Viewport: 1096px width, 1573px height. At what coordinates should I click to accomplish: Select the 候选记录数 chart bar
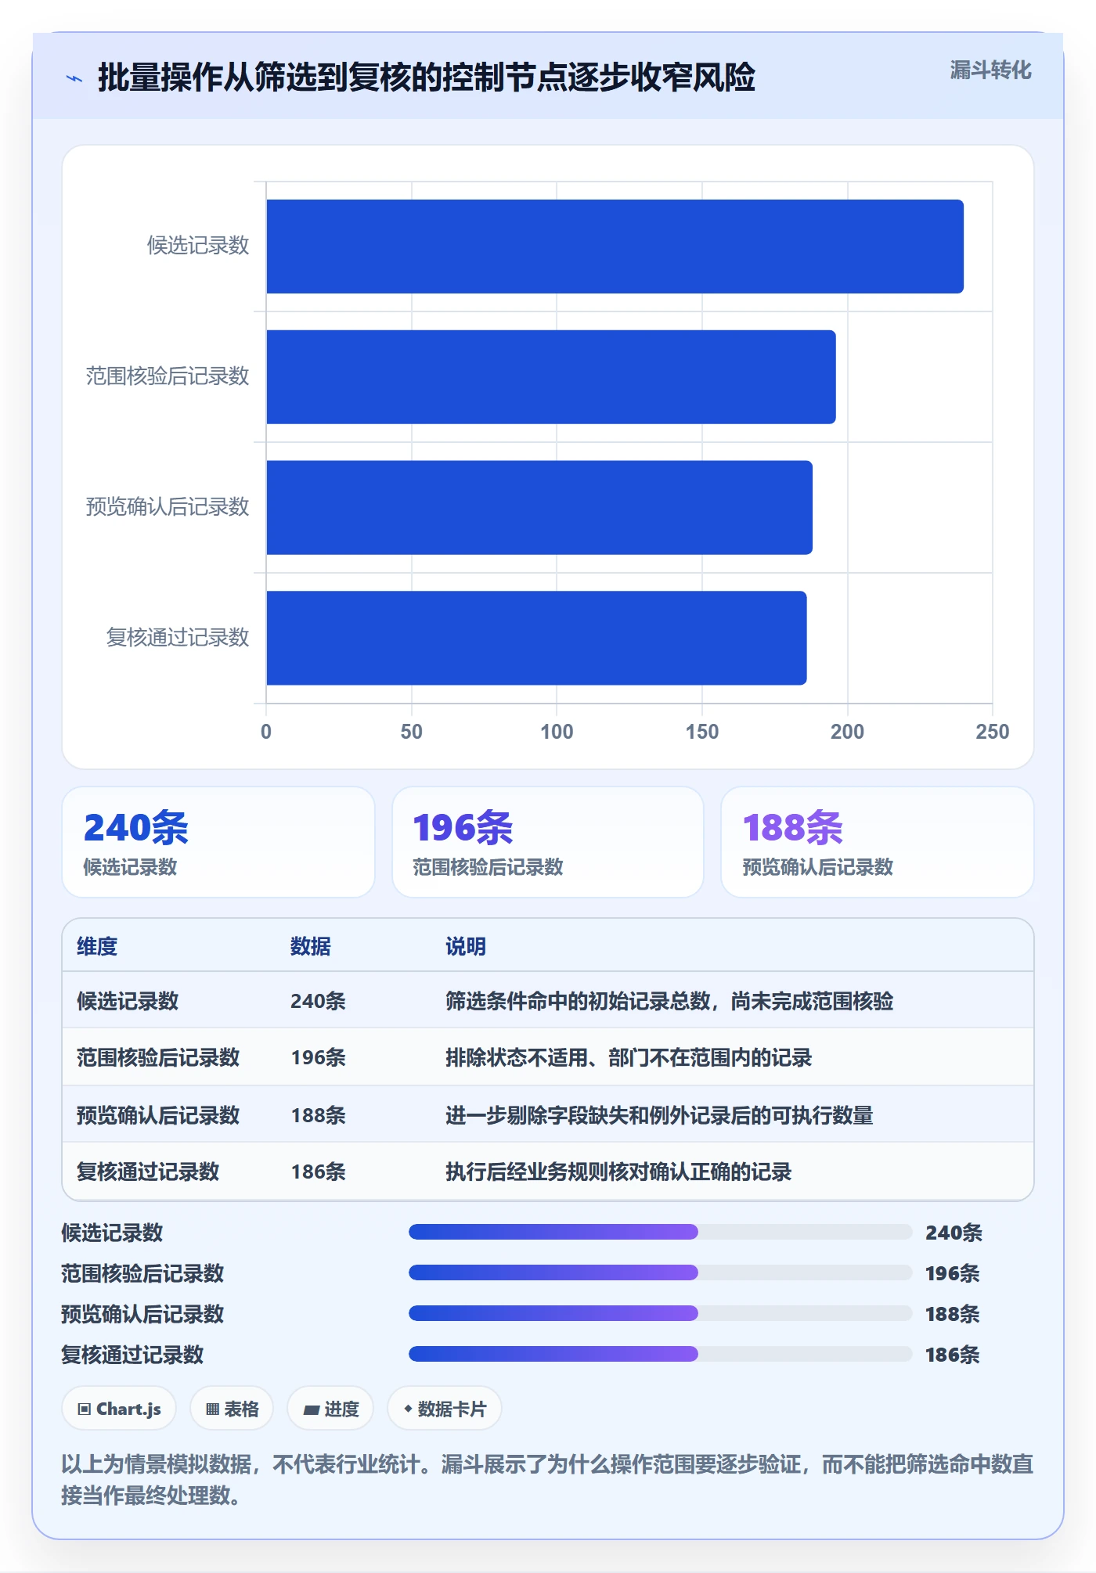pos(615,247)
